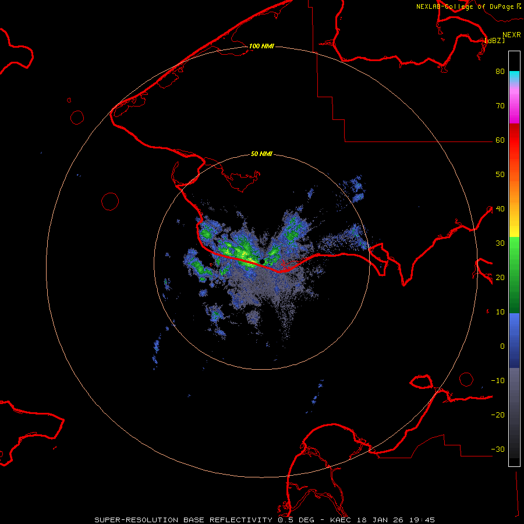This screenshot has height=524, width=524.
Task: Click the positive 10 value on the dBZ scale
Action: (x=500, y=312)
